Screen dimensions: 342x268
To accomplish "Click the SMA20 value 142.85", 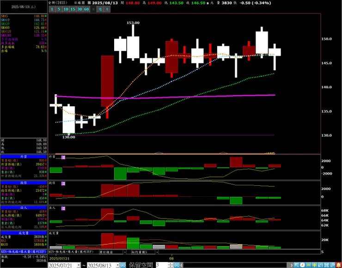I will [x=39, y=24].
